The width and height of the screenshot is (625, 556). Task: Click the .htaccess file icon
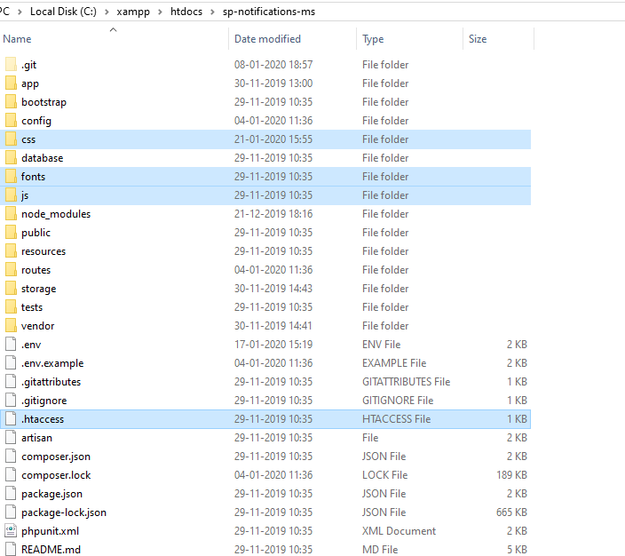point(11,419)
